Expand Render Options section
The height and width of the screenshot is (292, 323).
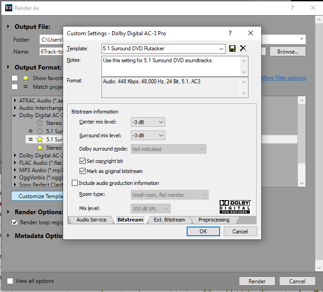(x=8, y=211)
